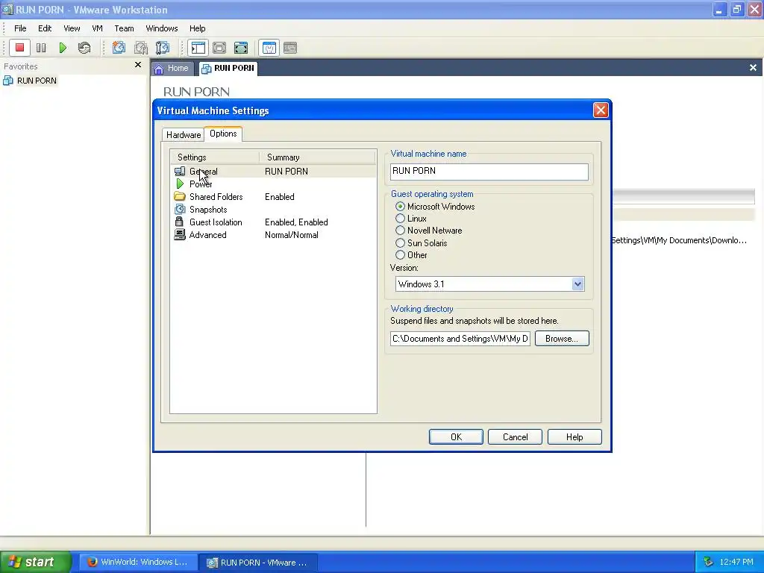Viewport: 764px width, 573px height.
Task: Click the Home tab house icon
Action: point(159,69)
